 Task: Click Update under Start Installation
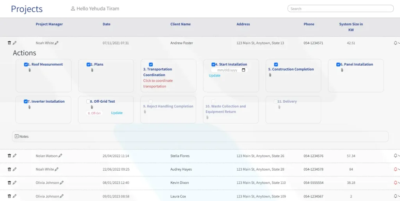214,76
